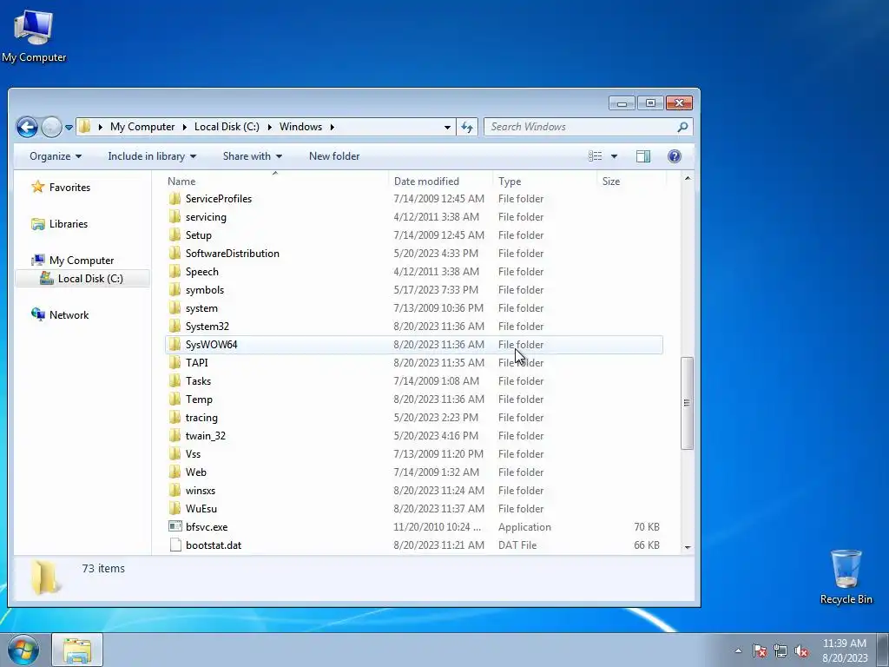Screen dimensions: 889x667
Task: Select My Computer in the navigation pane
Action: [82, 261]
